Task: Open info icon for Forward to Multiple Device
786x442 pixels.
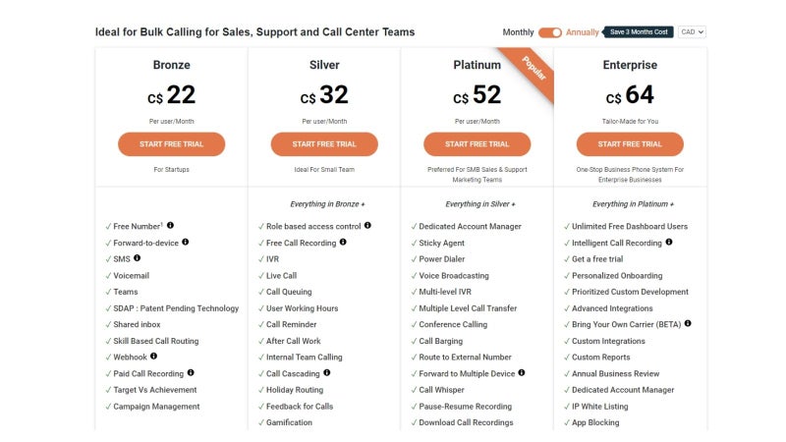Action: point(522,373)
